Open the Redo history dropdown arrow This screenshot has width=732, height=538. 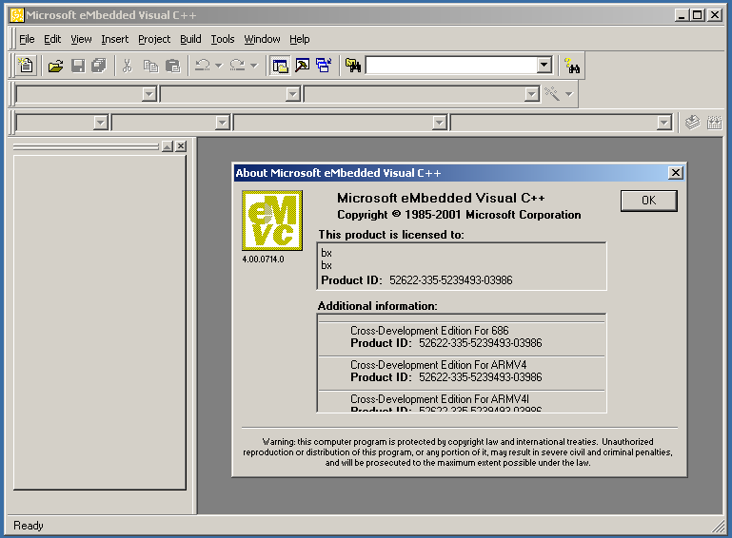254,66
